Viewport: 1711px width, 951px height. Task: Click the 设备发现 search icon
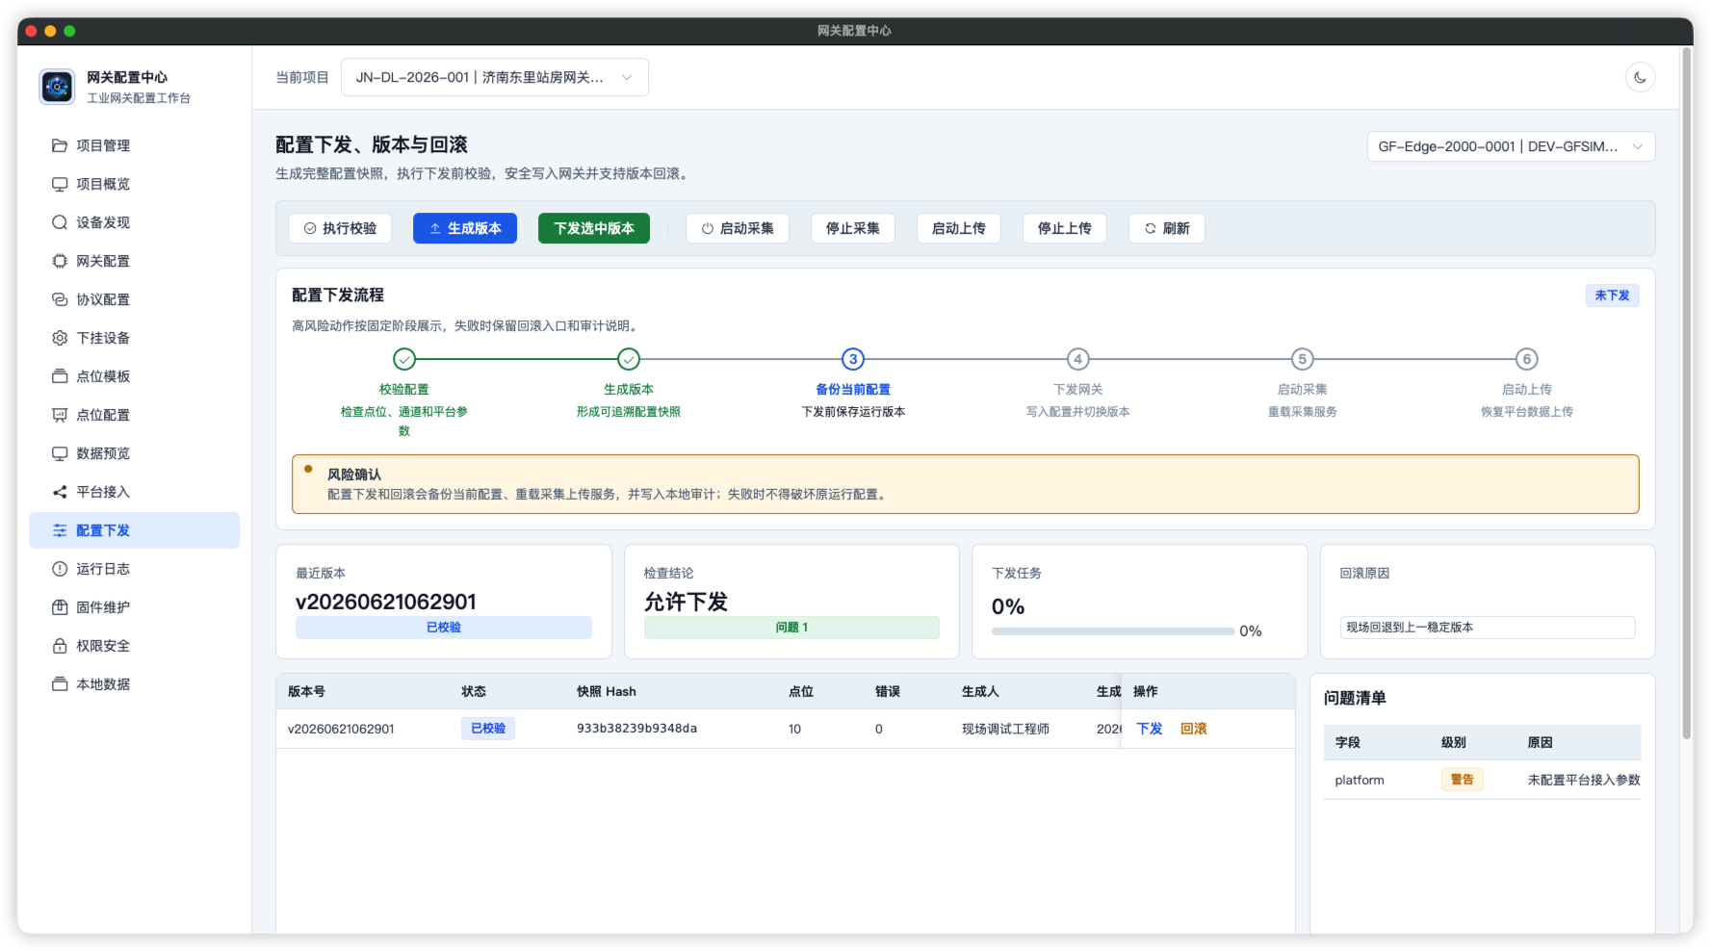[60, 222]
